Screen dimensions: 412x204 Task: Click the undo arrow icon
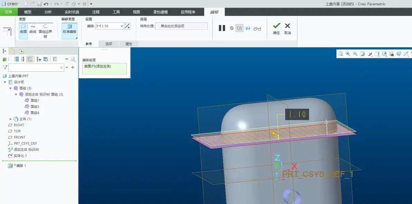tap(46, 4)
